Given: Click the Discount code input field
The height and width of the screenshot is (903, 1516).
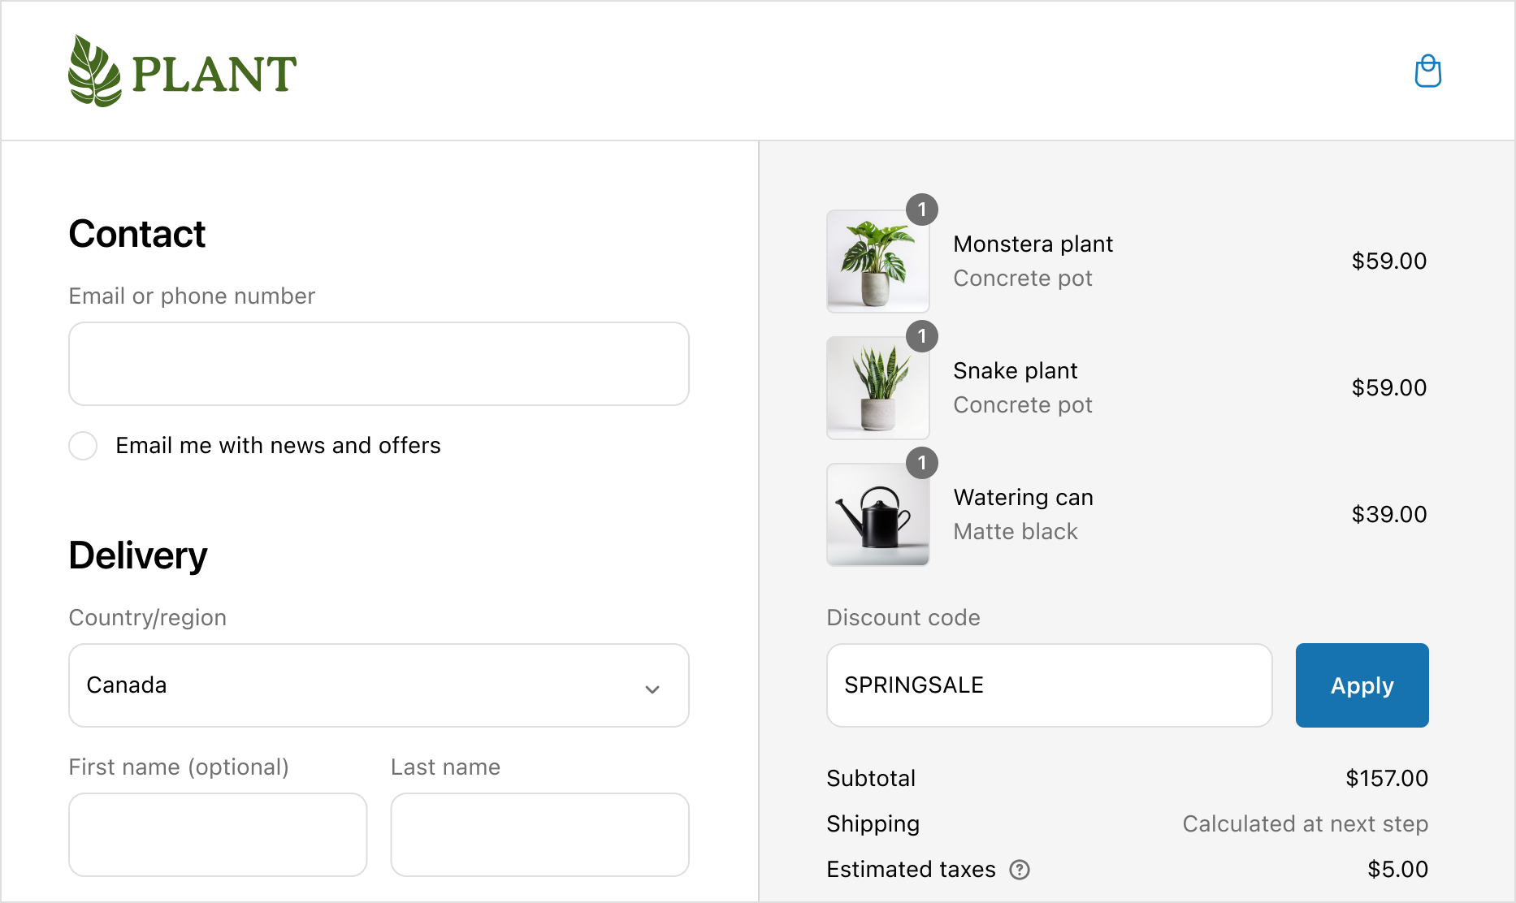Looking at the screenshot, I should (x=1049, y=685).
